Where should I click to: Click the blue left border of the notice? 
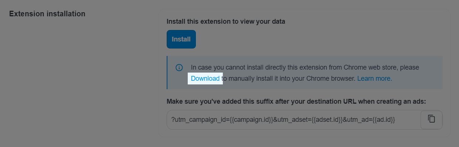(167, 73)
